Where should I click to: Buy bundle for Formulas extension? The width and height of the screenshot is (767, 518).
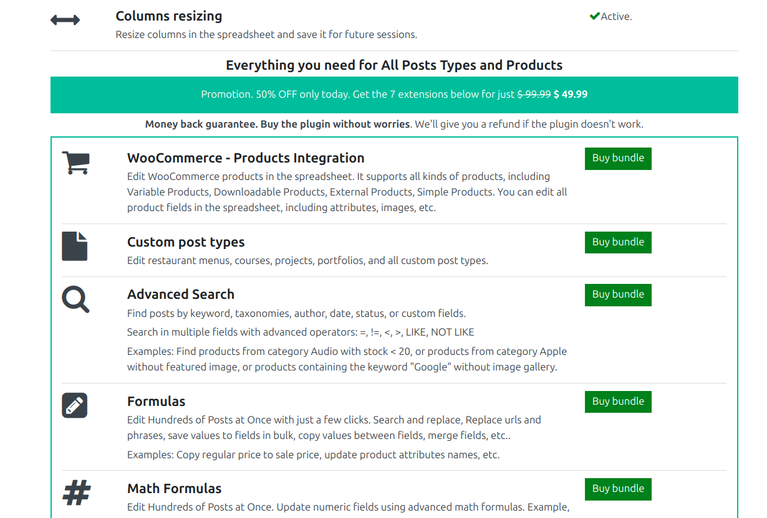click(618, 402)
